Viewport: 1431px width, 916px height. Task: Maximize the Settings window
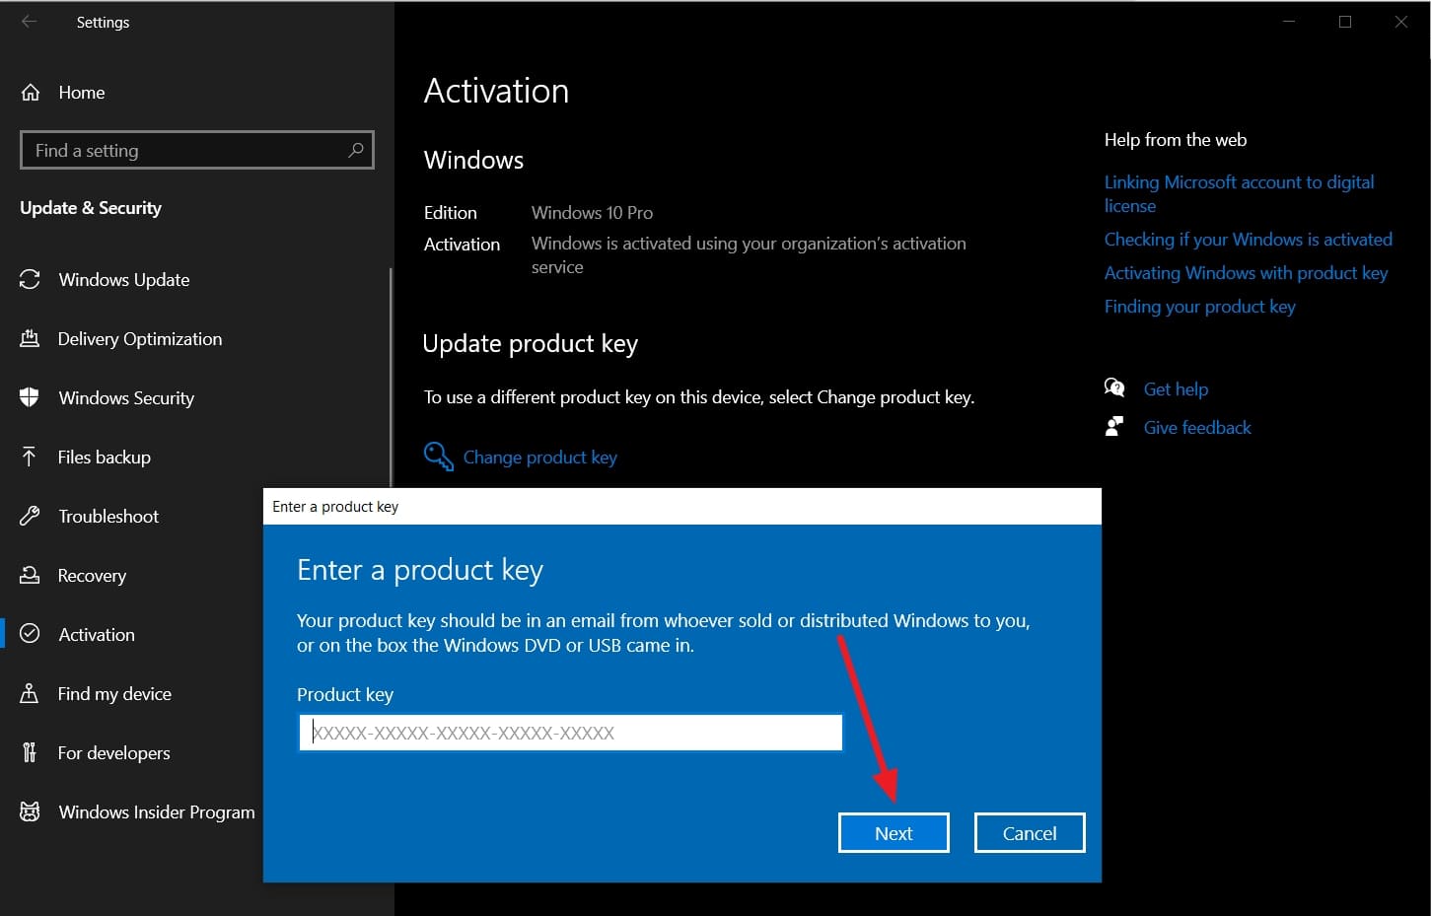(1345, 22)
